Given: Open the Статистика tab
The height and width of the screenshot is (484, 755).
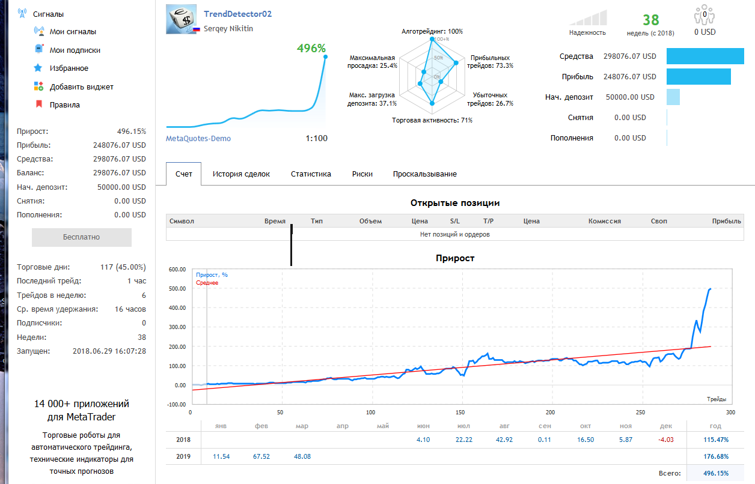Looking at the screenshot, I should [311, 174].
